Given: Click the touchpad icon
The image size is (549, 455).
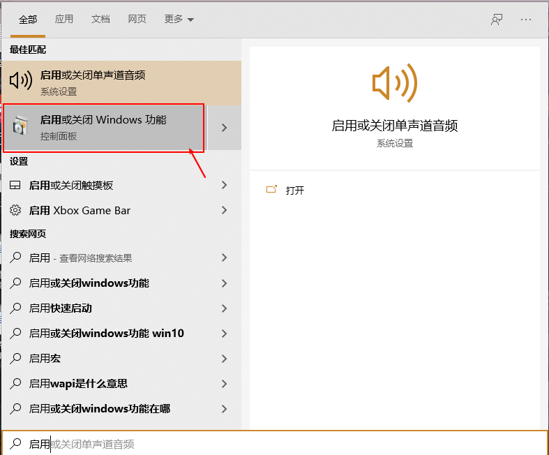Looking at the screenshot, I should pos(15,186).
